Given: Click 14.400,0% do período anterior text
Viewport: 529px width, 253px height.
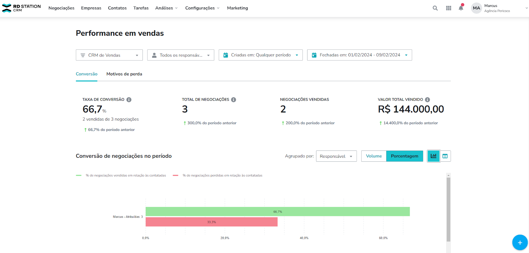Looking at the screenshot, I should 411,123.
